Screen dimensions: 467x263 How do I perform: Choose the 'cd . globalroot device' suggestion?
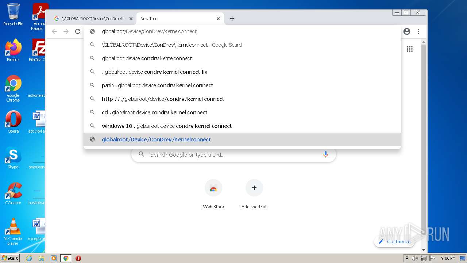tap(242, 113)
